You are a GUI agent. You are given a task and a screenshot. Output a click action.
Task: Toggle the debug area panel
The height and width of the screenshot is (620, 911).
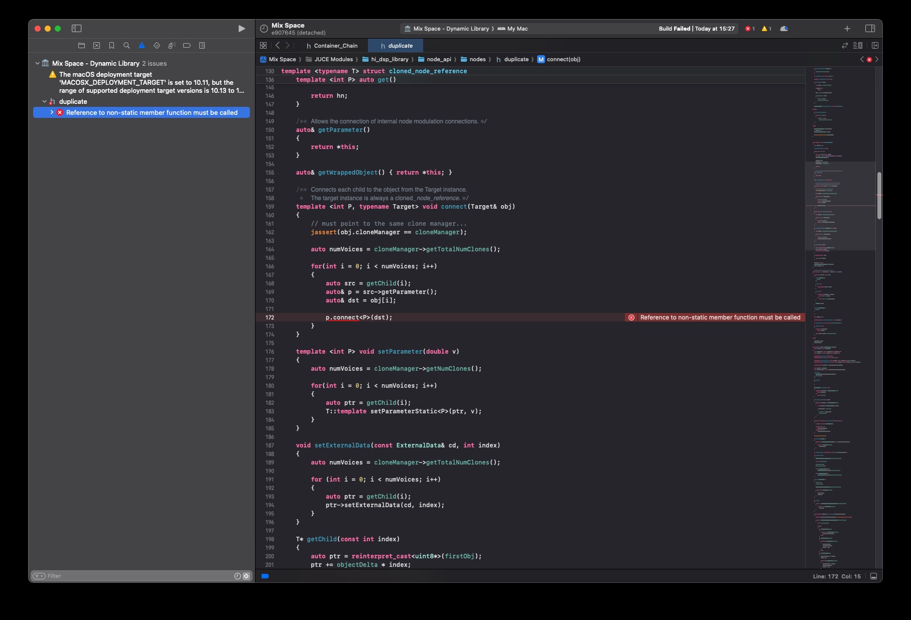(874, 576)
